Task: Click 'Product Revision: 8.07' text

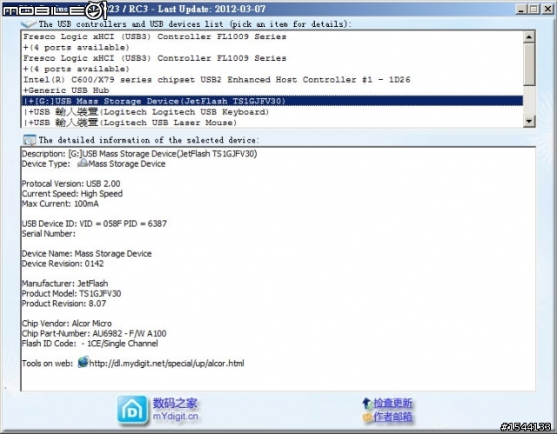Action: (x=64, y=304)
